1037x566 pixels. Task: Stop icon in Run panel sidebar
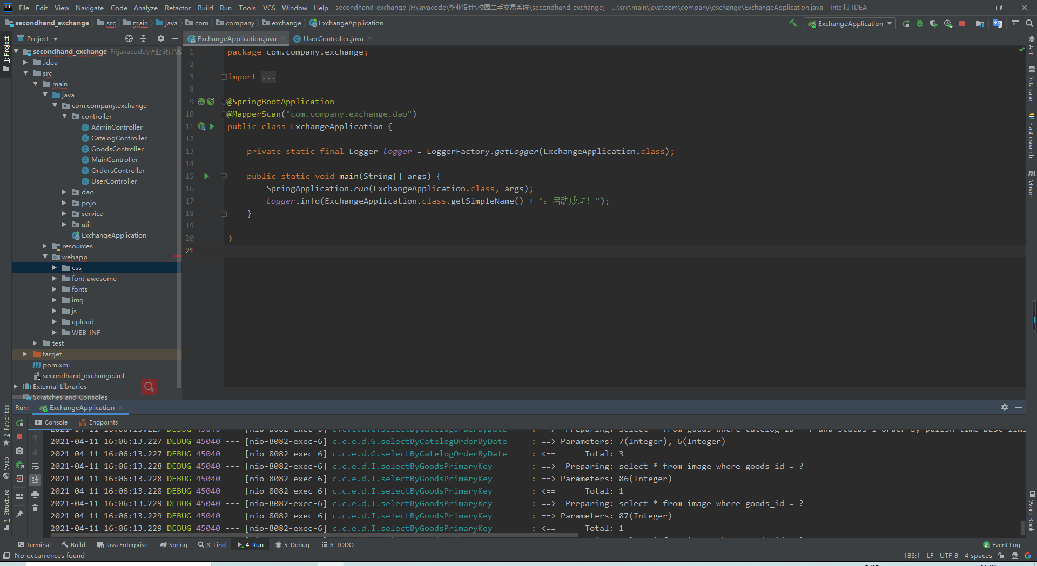pos(19,436)
